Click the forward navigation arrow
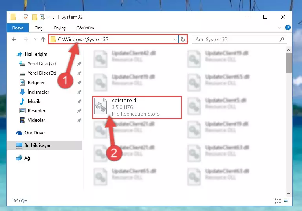The width and height of the screenshot is (302, 211). pos(26,40)
